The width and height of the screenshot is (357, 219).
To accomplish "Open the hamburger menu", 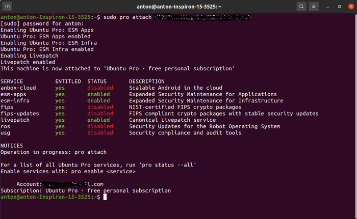I will tap(315, 7).
